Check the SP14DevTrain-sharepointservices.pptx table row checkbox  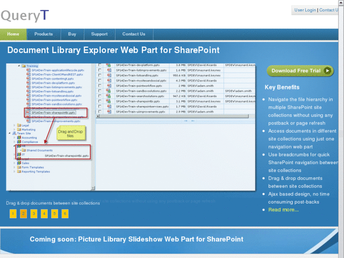tap(100, 106)
